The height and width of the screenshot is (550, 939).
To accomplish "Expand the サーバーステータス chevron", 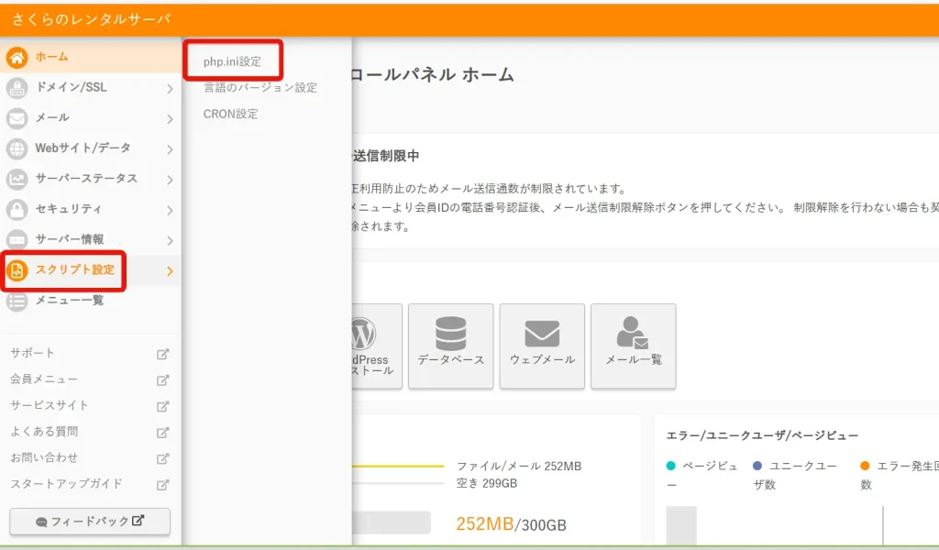I will pos(170,180).
